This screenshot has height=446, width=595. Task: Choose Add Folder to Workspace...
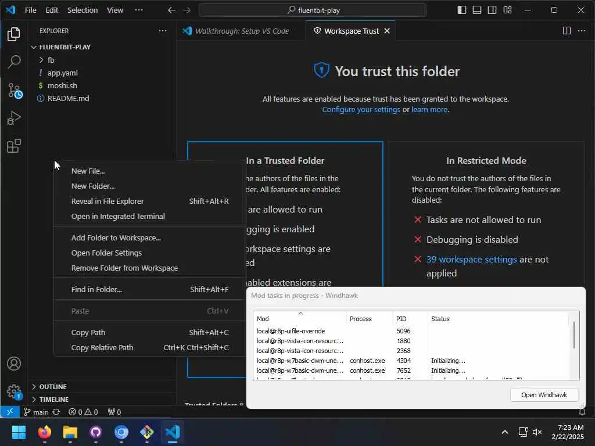click(149, 238)
